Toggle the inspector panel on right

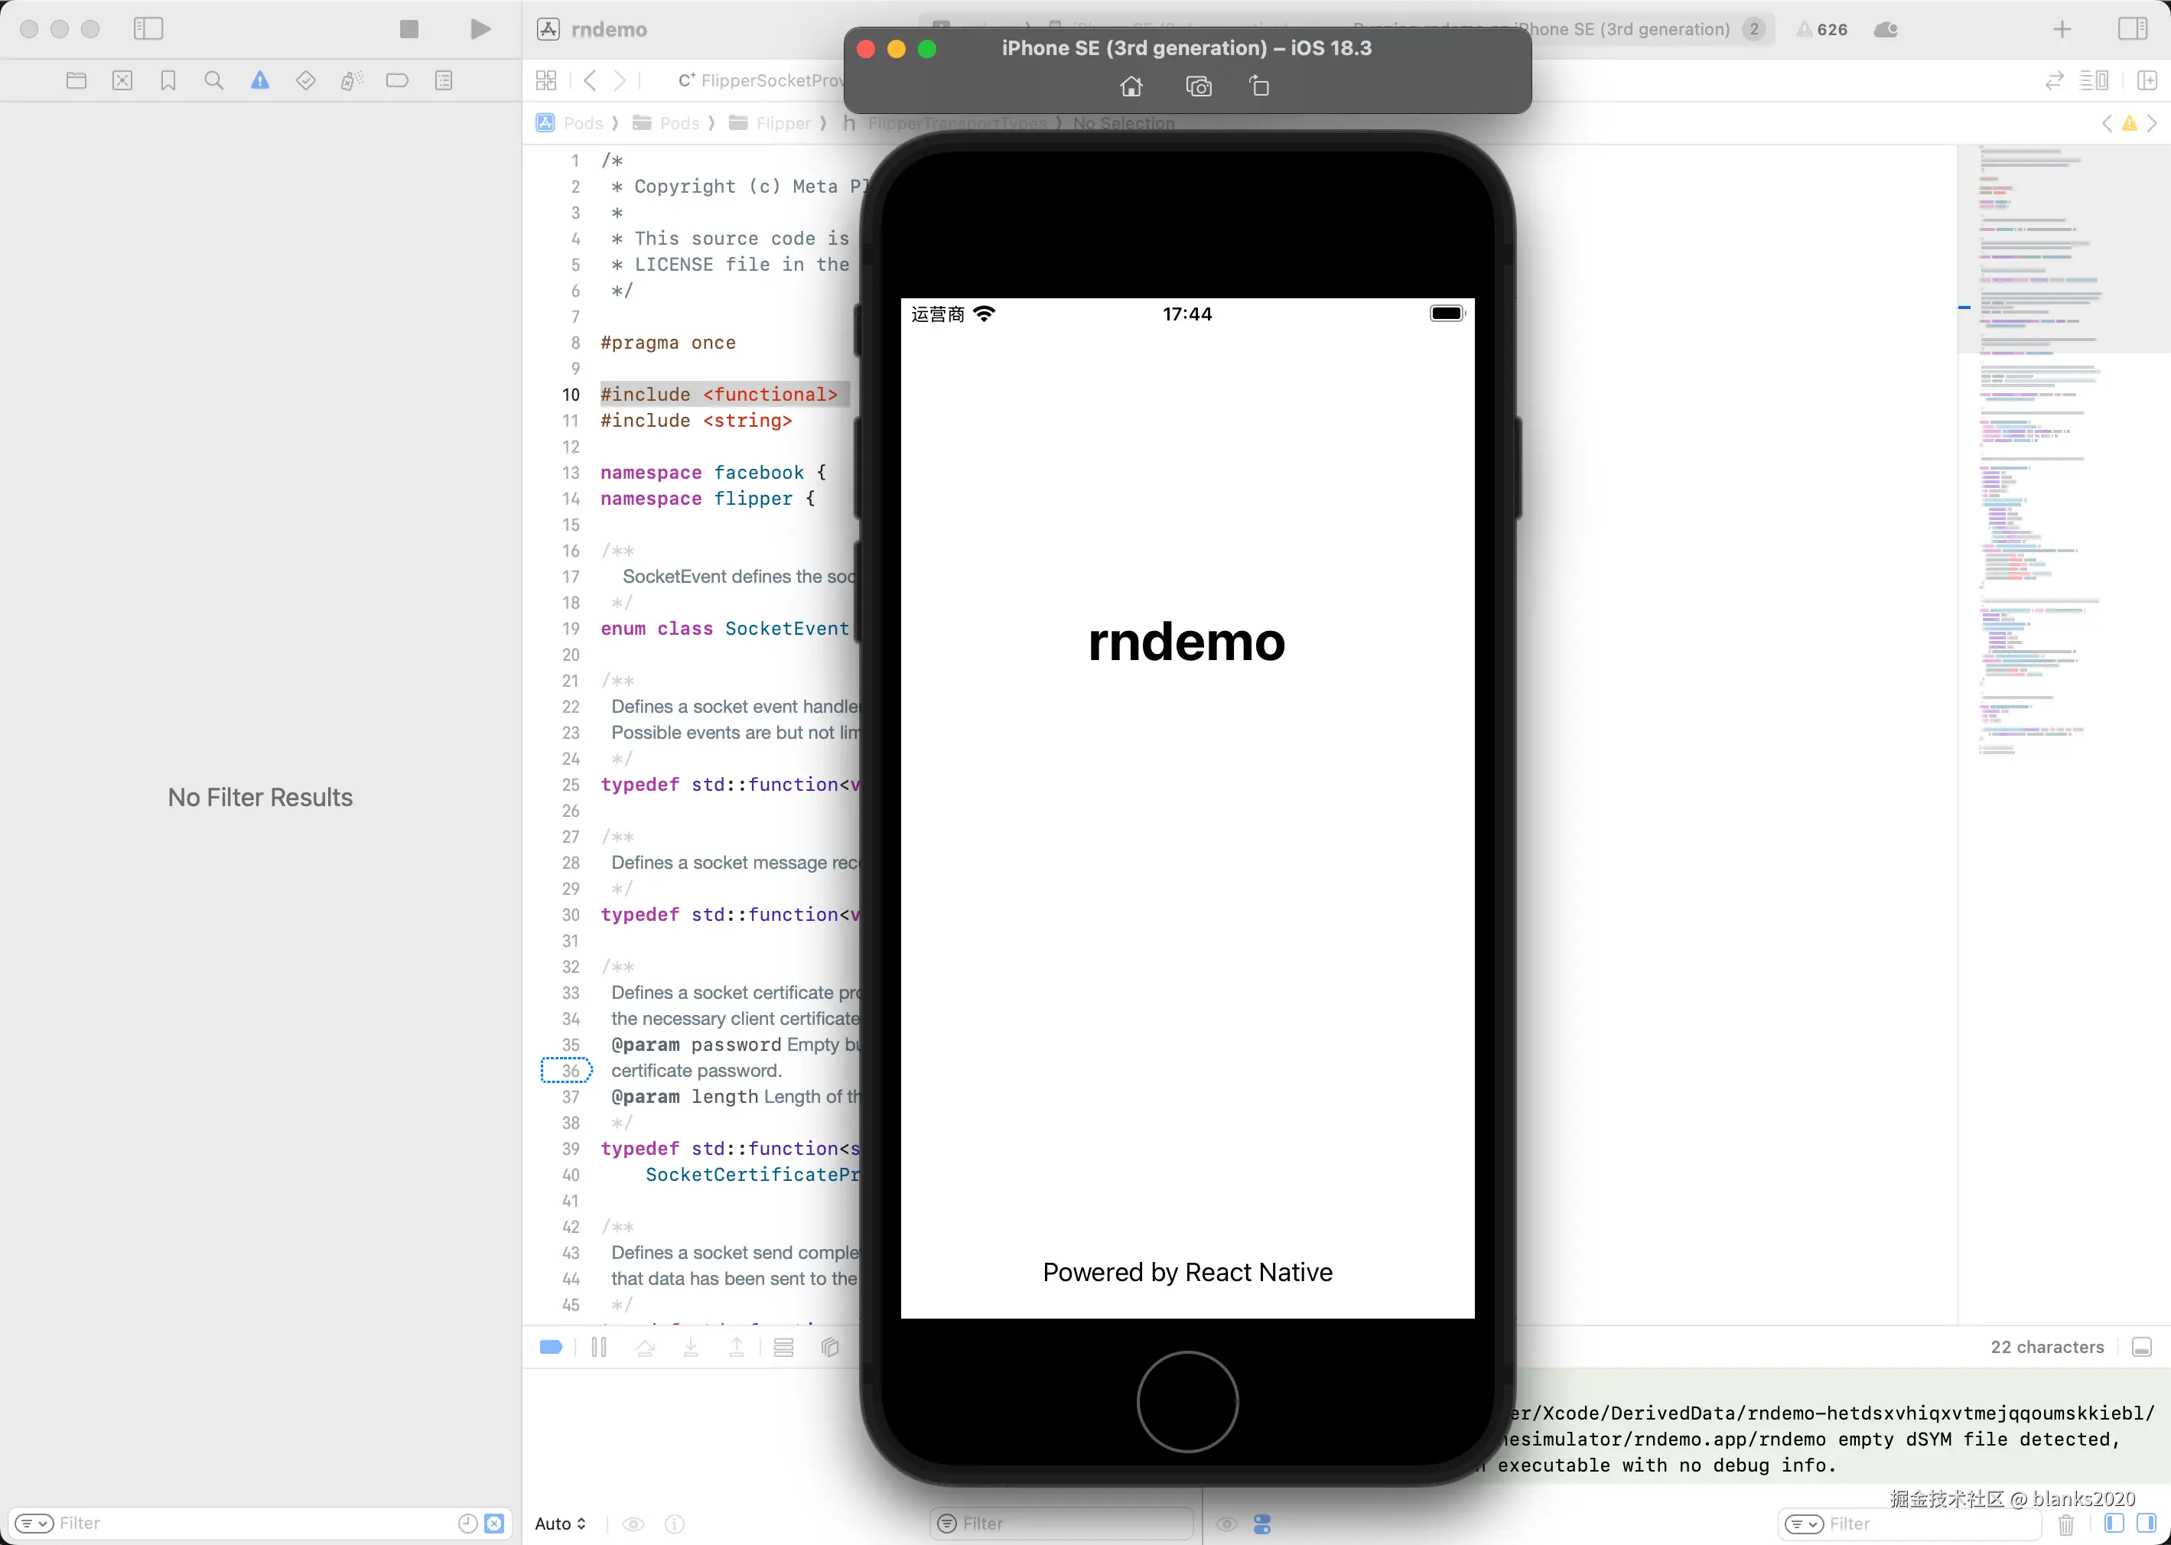coord(2132,30)
